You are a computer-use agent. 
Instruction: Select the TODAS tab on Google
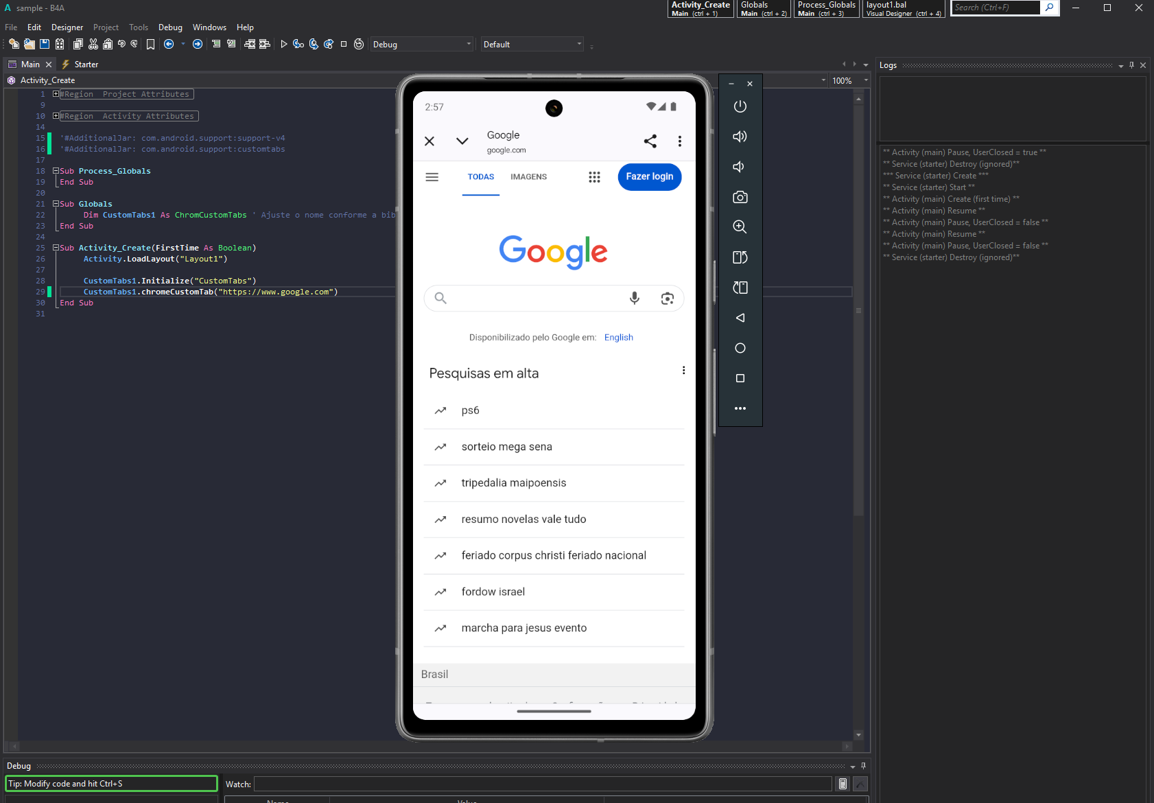(481, 177)
